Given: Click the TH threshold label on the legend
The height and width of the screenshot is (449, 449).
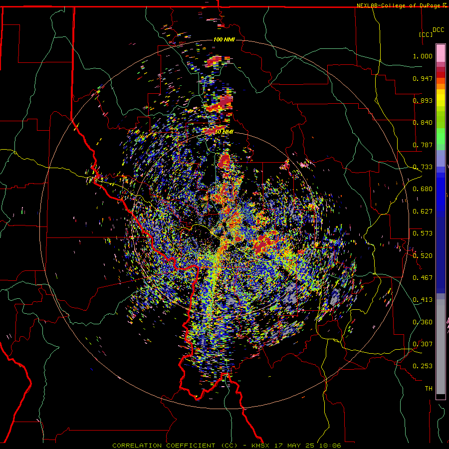Looking at the screenshot, I should point(429,389).
